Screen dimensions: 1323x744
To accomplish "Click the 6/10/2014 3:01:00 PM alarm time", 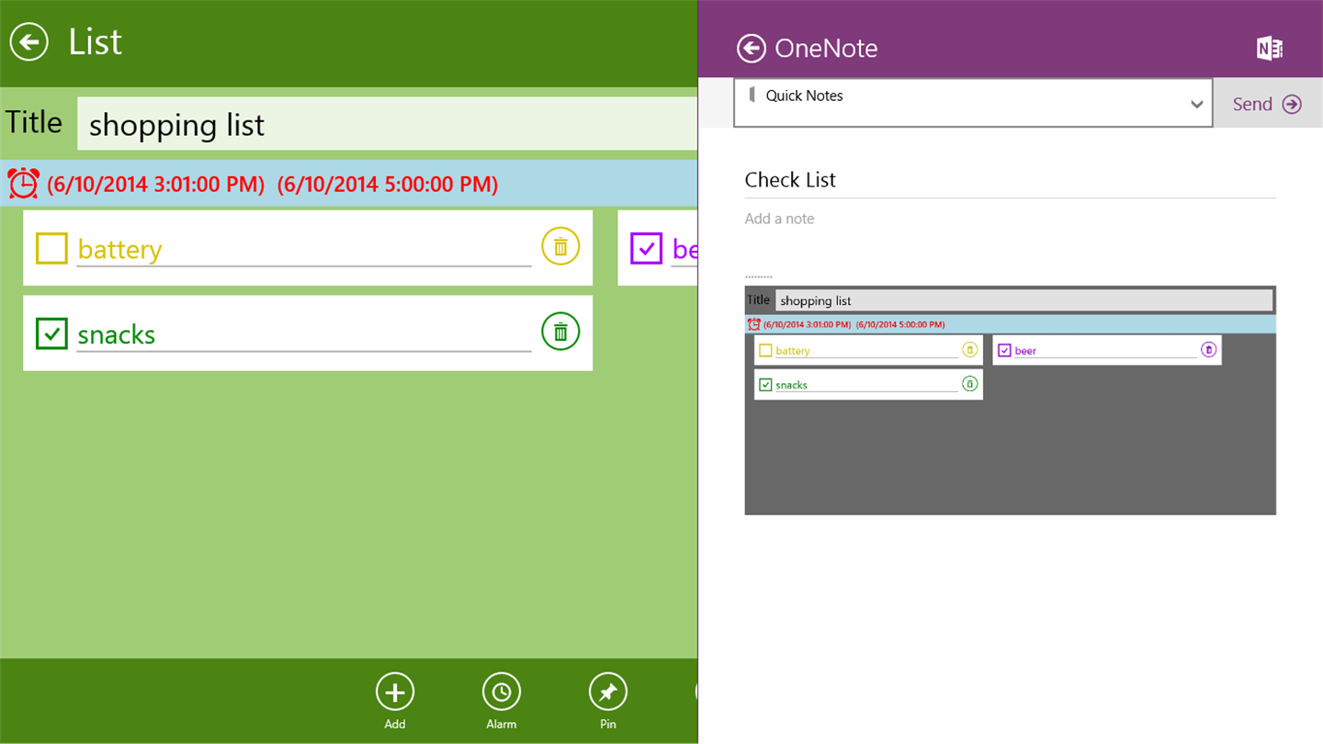I will [x=156, y=185].
